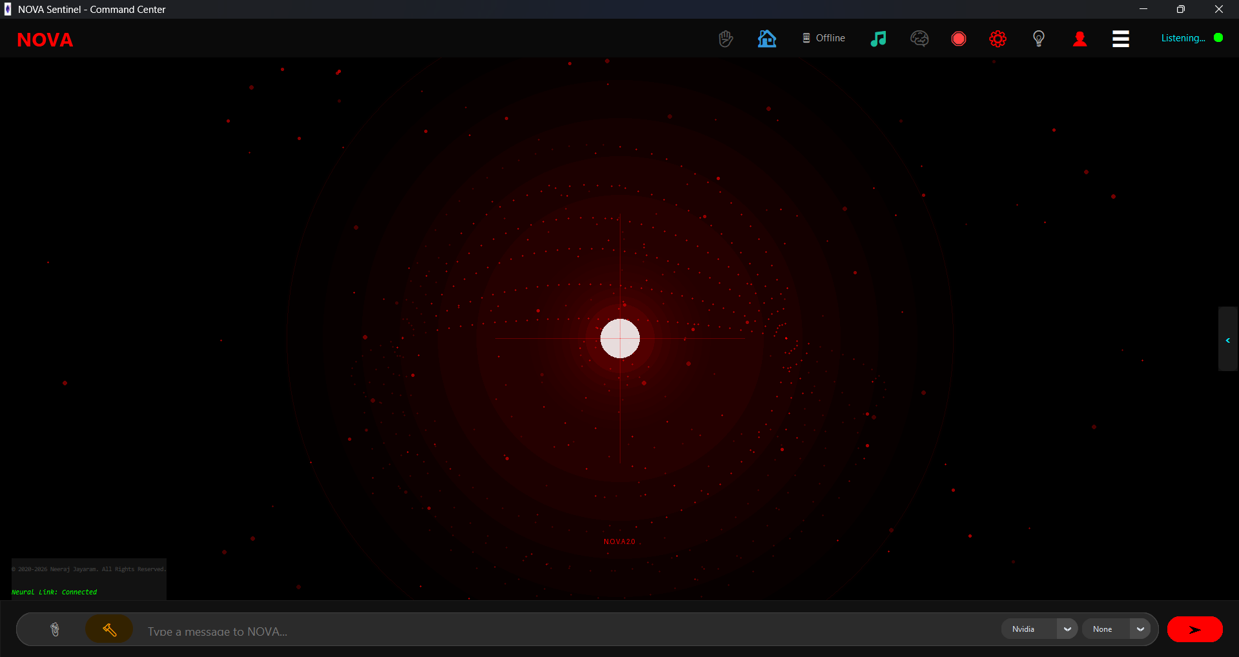Click the green listening status dot
1239x657 pixels.
1218,37
